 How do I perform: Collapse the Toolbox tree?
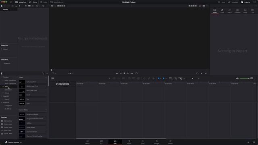click(2, 77)
